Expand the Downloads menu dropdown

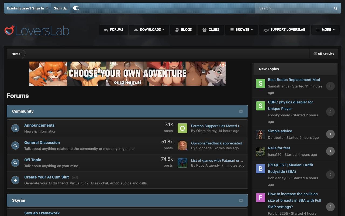(149, 30)
